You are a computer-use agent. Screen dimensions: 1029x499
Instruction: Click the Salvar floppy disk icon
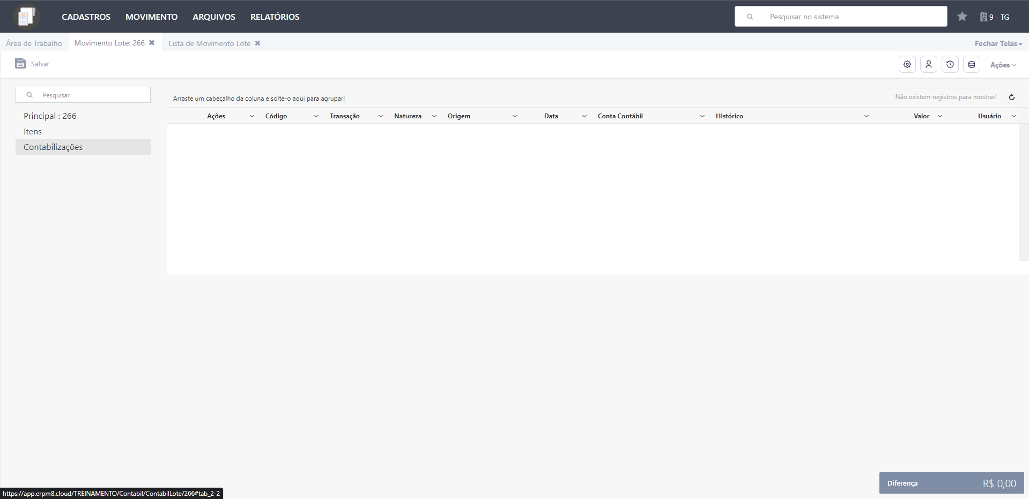coord(20,63)
